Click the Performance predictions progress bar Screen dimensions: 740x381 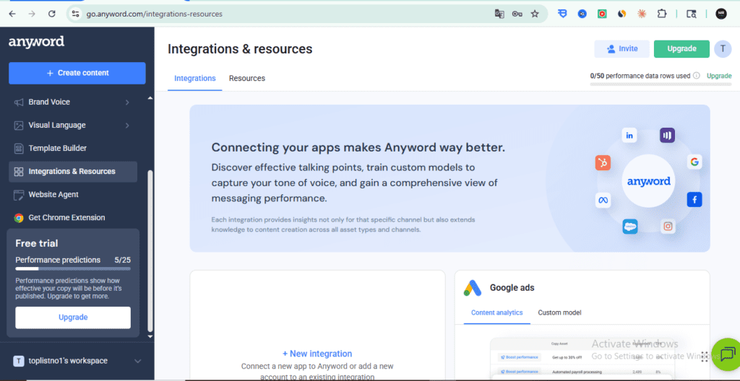click(73, 268)
